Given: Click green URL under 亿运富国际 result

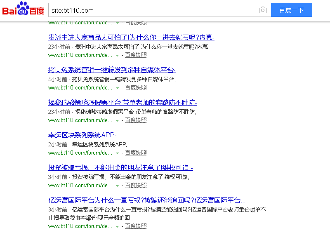Looking at the screenshot, I should point(80,226).
